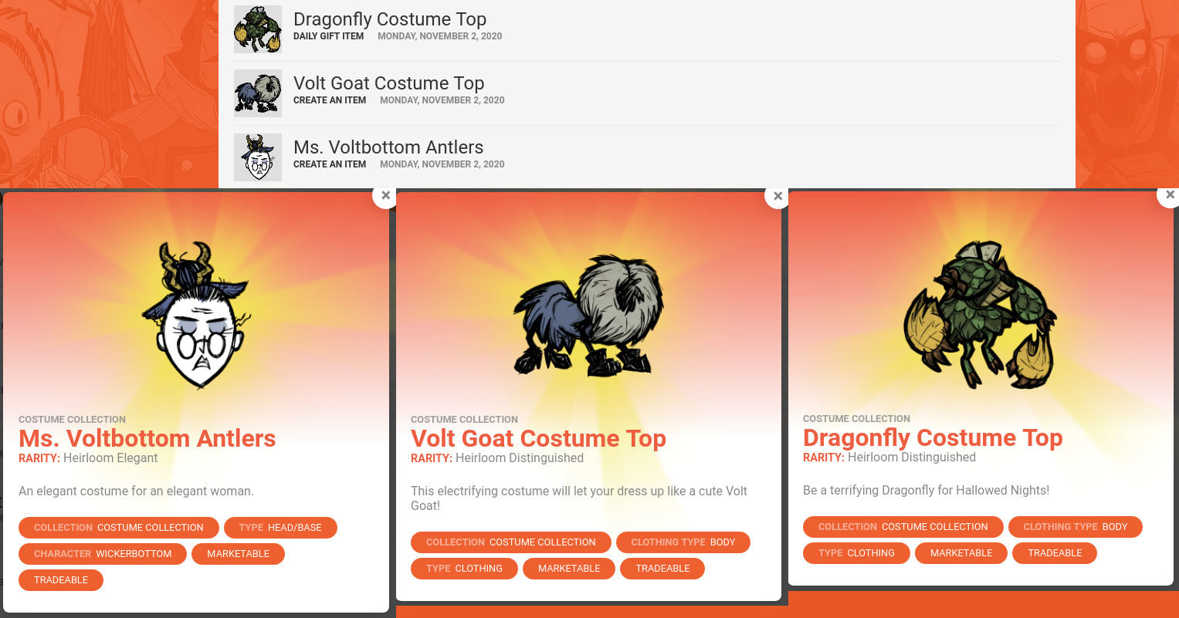Click the Ms. Voltbottom Antlers list thumbnail
This screenshot has height=618, width=1179.
point(258,157)
